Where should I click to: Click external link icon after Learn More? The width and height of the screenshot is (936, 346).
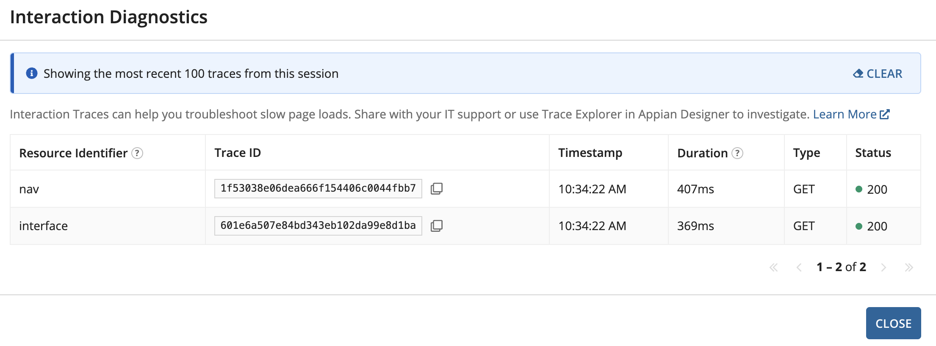coord(885,114)
